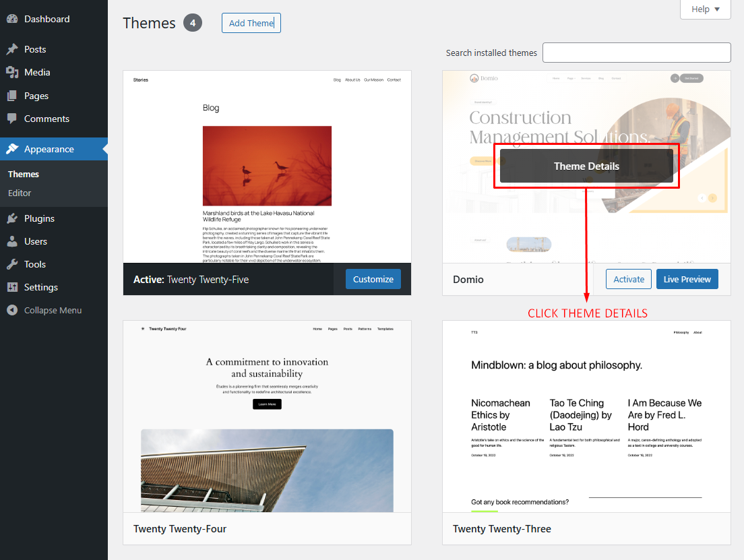Expand the Help dropdown panel
Screen dimensions: 744x560
706,9
